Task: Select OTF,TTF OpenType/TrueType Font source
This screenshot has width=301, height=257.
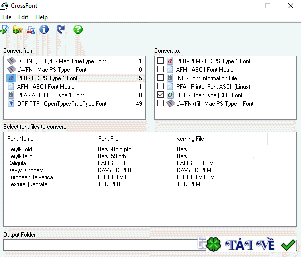Action: pyautogui.click(x=75, y=104)
